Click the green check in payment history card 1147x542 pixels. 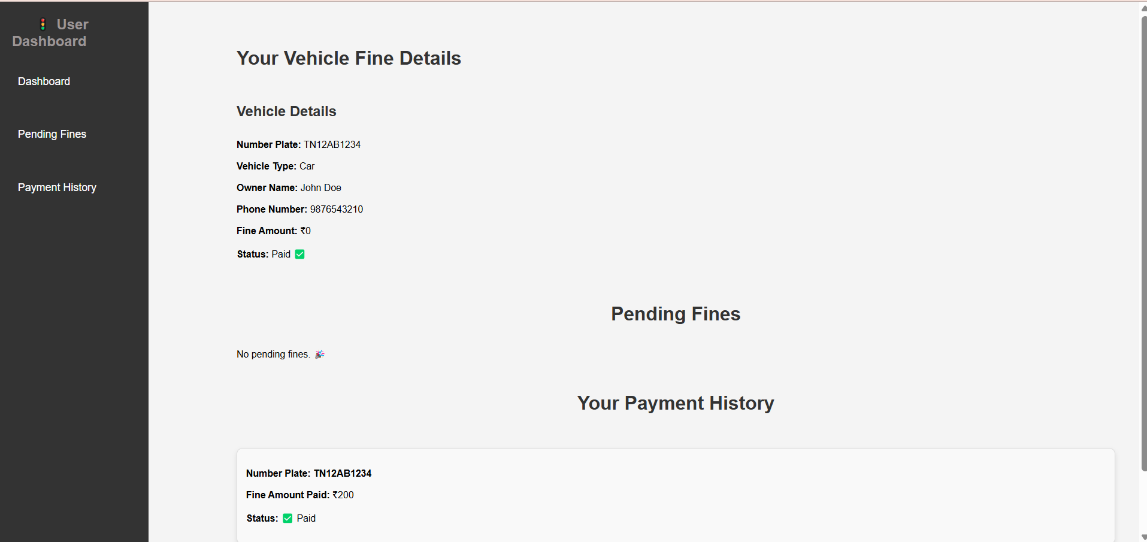(287, 518)
